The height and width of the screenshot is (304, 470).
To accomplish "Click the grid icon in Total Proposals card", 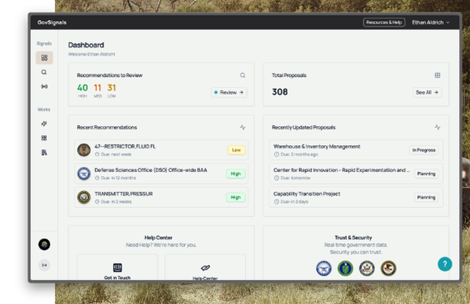I will click(437, 76).
